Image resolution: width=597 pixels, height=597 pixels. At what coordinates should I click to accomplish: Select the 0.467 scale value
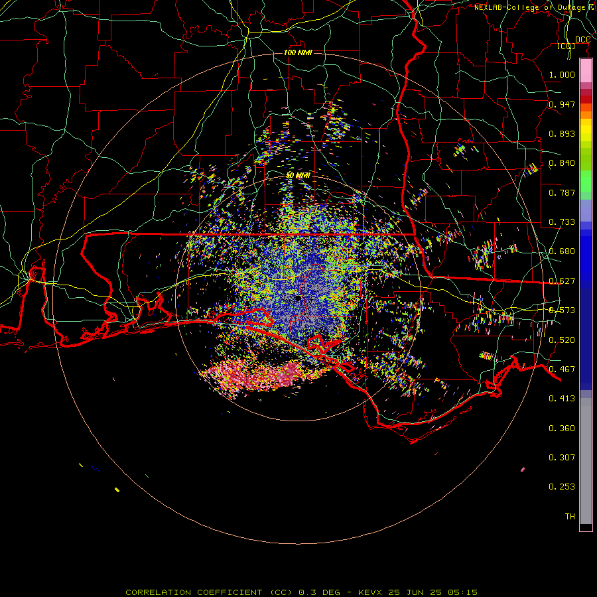coord(562,369)
